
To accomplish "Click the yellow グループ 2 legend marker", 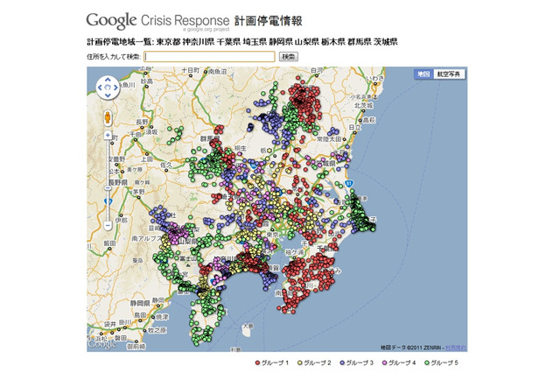I will (x=300, y=363).
